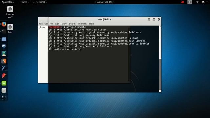
Task: Click the clock showing Mon Nov 28, 15:31
Action: coord(105,2)
